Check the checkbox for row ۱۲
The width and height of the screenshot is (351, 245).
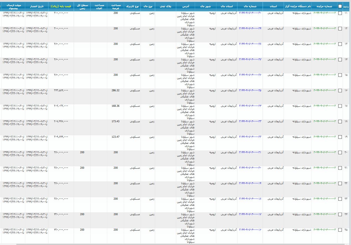tap(340, 28)
